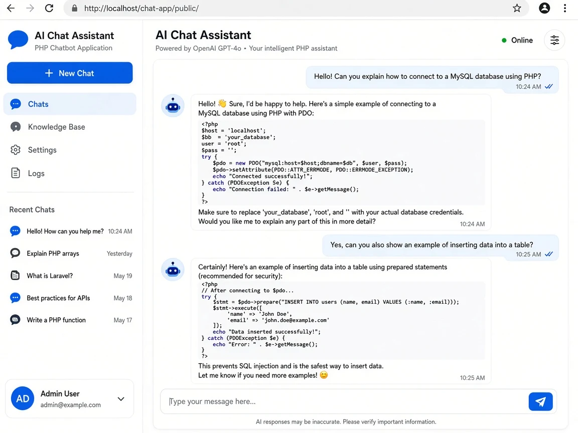Screen dimensions: 578x433
Task: Click the INSERT INTO prepared statement code block
Action: [341, 320]
